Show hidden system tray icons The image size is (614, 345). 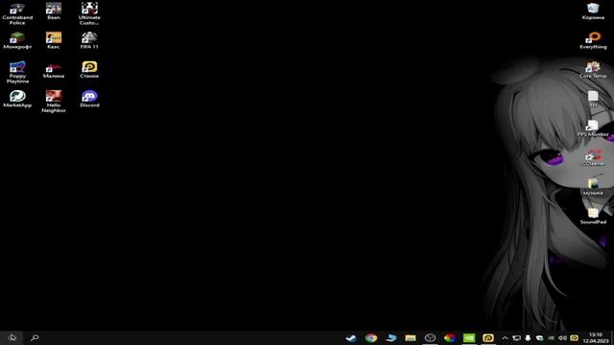coord(505,338)
